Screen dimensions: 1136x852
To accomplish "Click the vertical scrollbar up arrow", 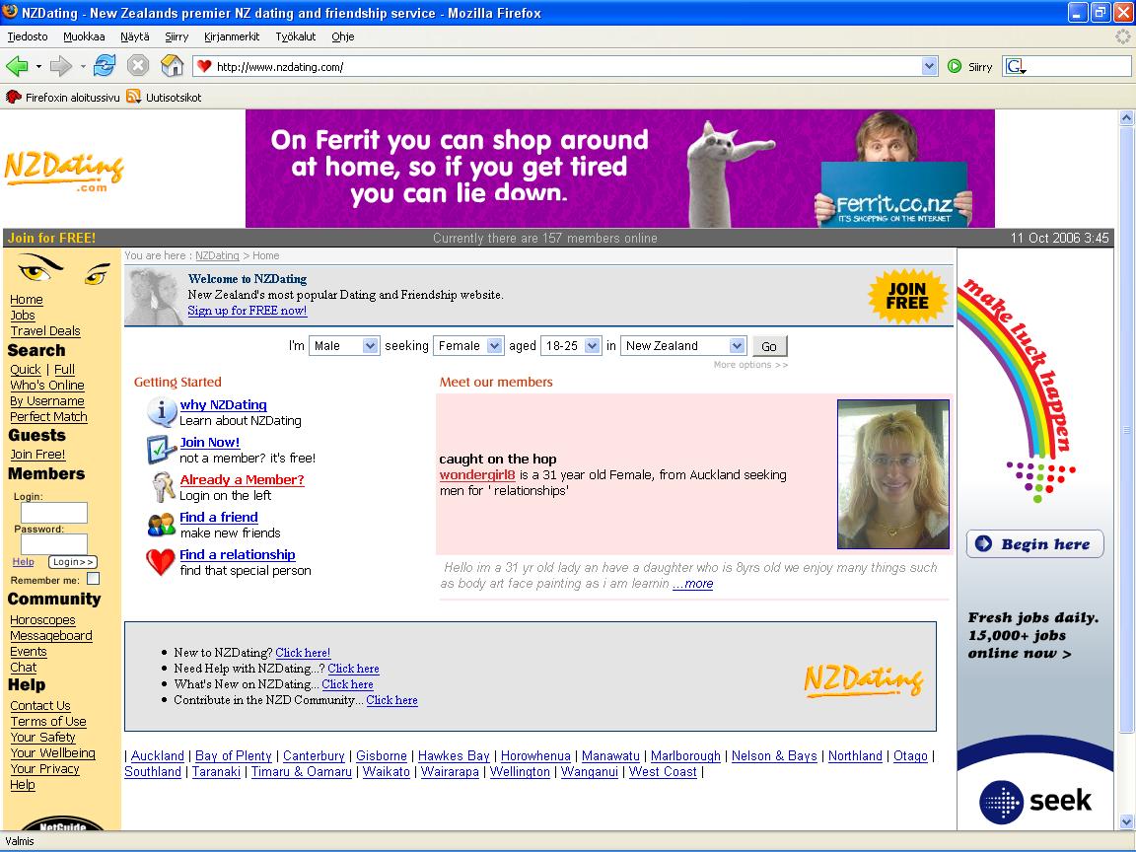I will pyautogui.click(x=1126, y=117).
